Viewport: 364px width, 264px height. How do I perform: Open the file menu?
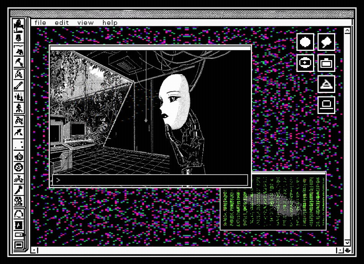[40, 23]
